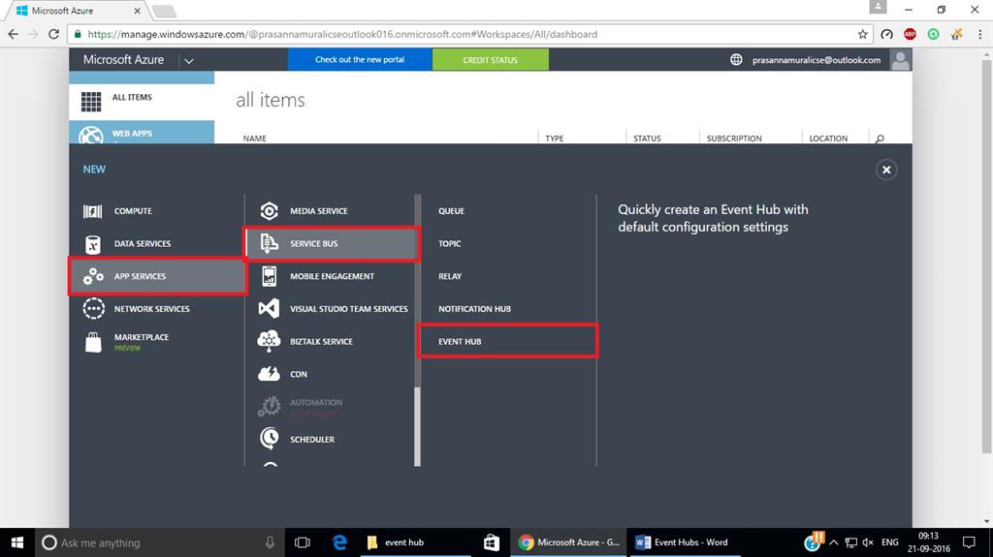
Task: Click the Visual Studio Team Services icon
Action: 270,309
